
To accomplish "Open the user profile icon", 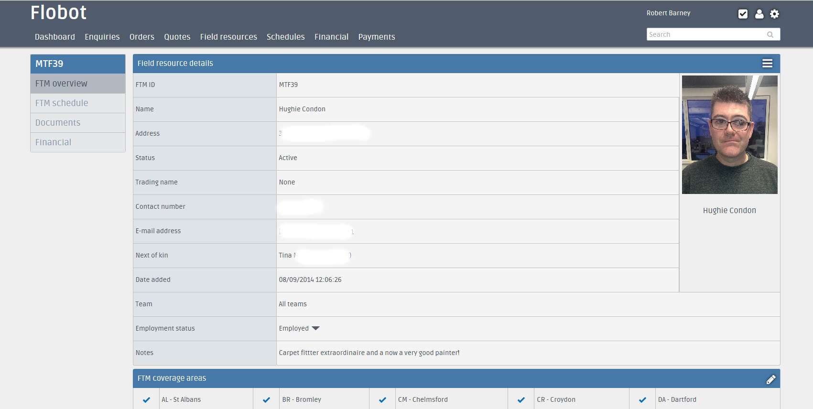I will 759,14.
